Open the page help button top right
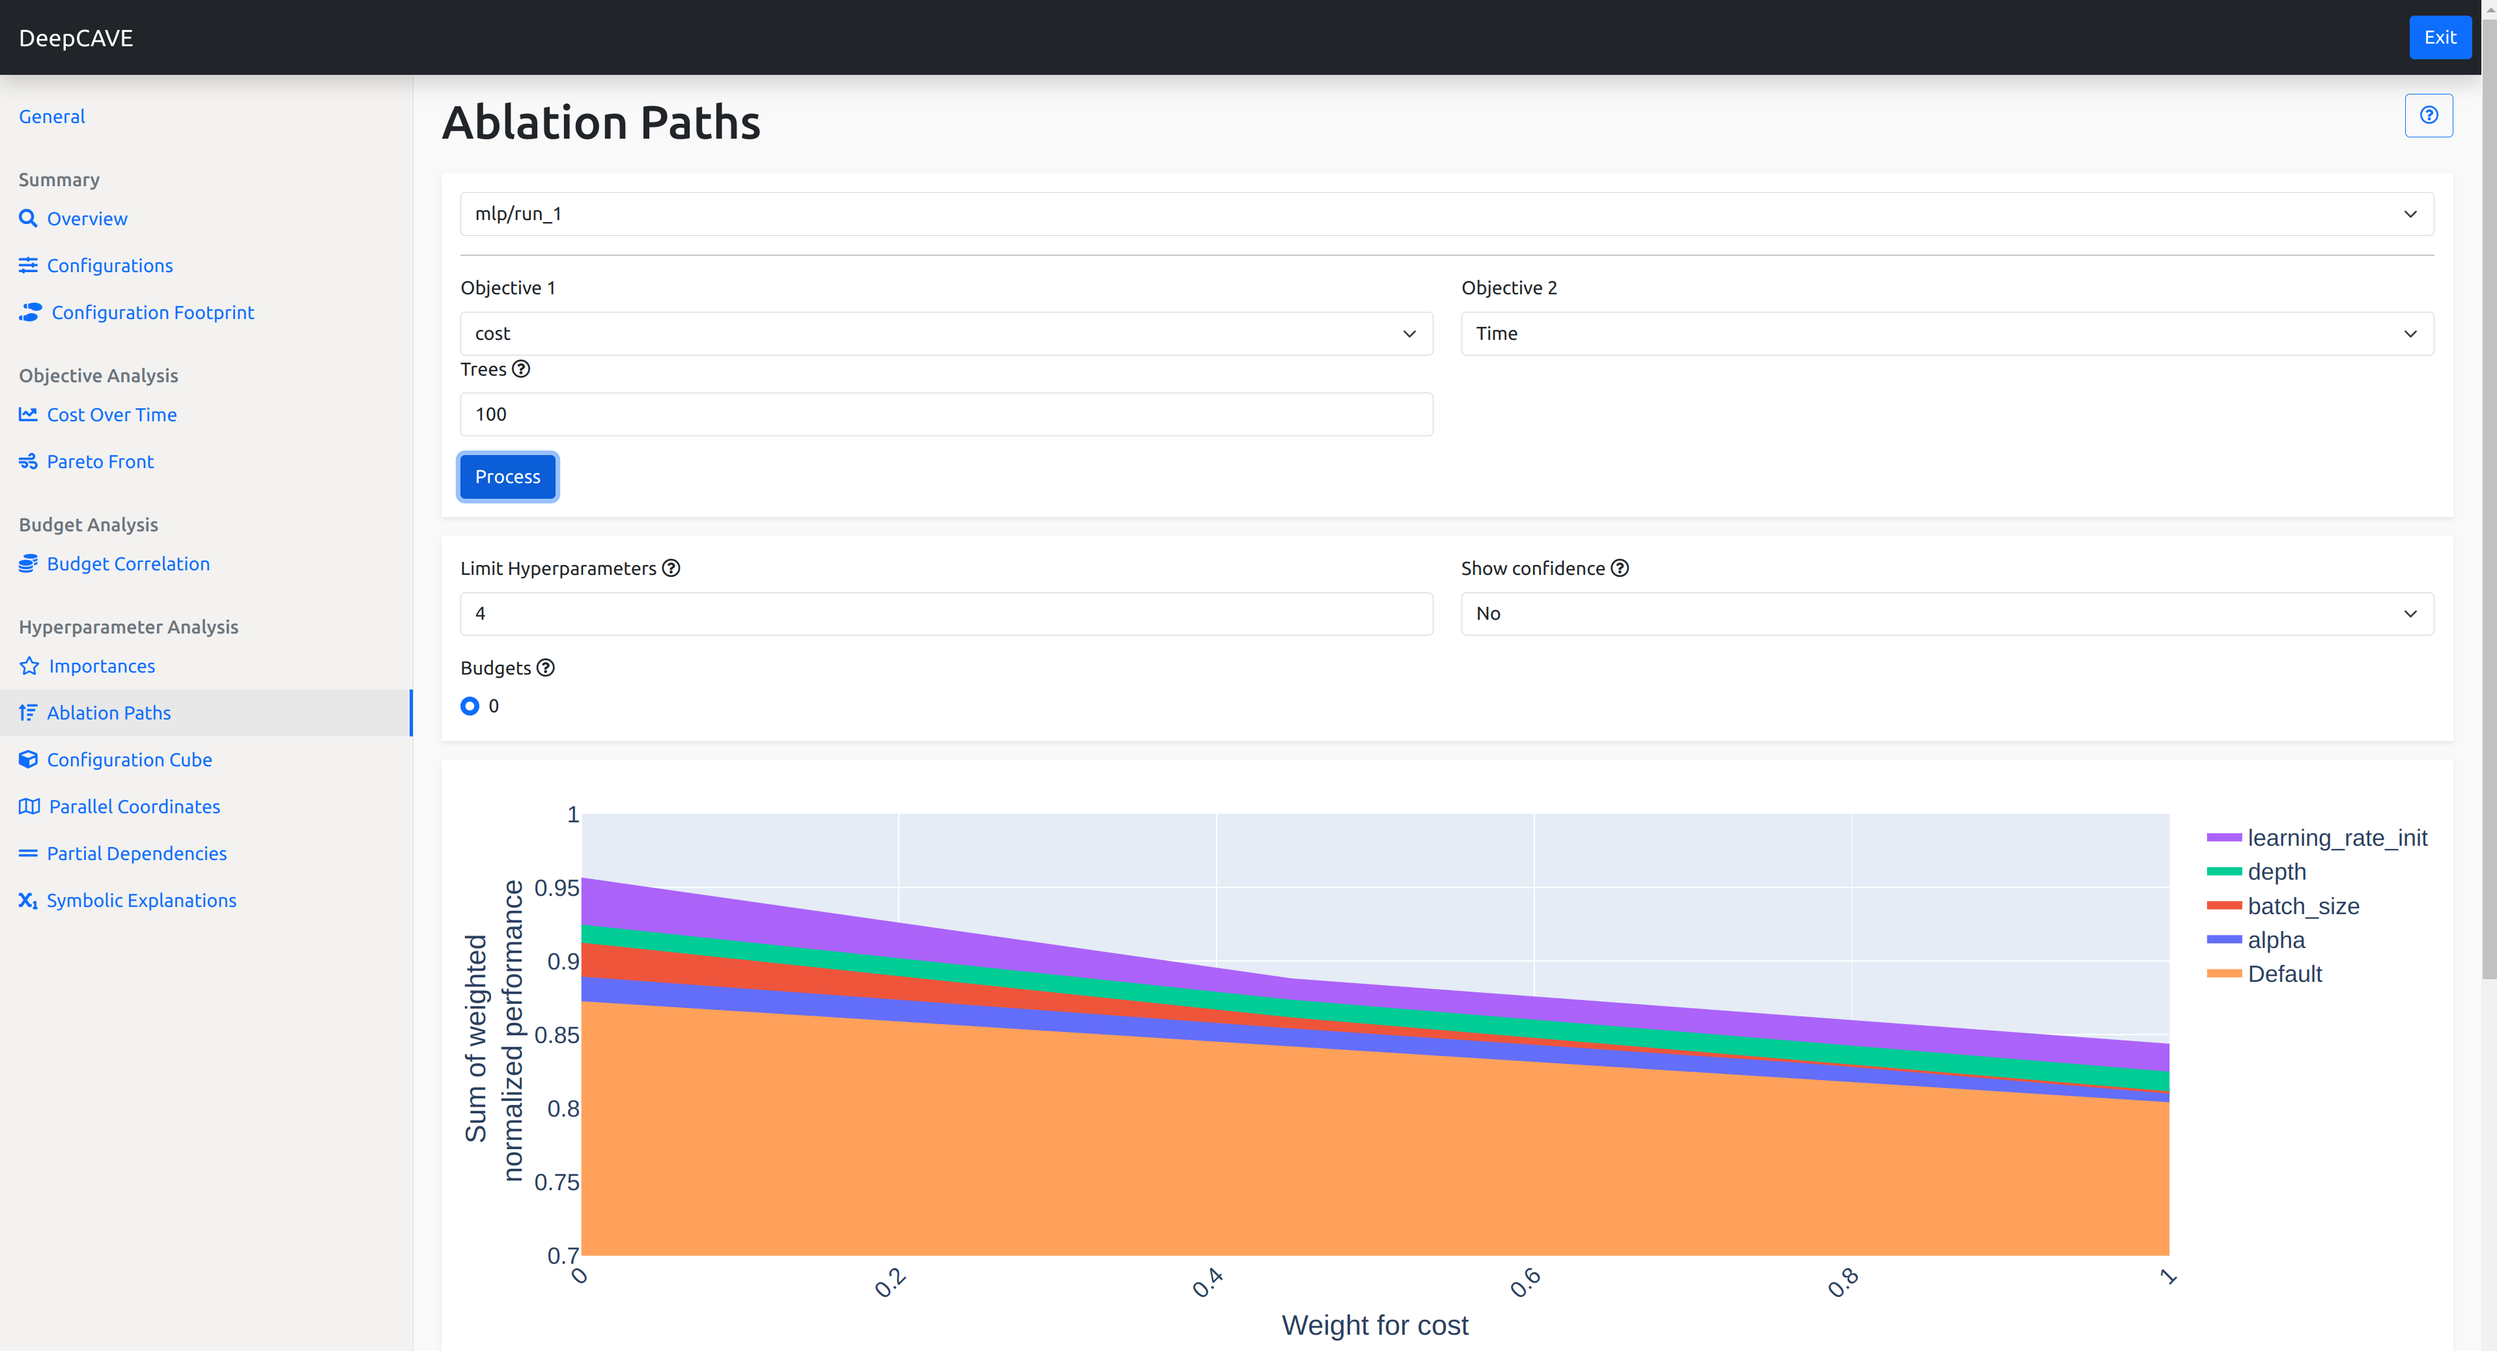 click(x=2428, y=115)
